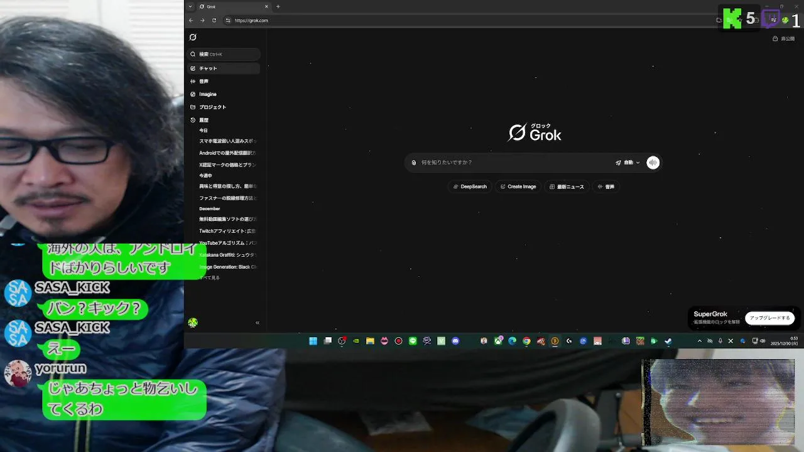The height and width of the screenshot is (452, 804).
Task: Open the LINE app from the taskbar
Action: [x=413, y=341]
